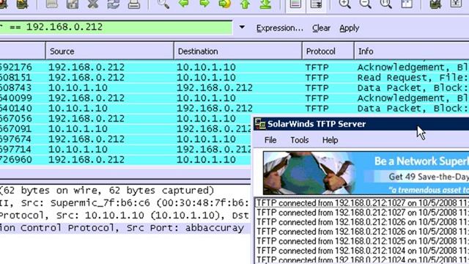
Task: Select the '62 bytes on wire' frame detail line
Action: (125, 191)
